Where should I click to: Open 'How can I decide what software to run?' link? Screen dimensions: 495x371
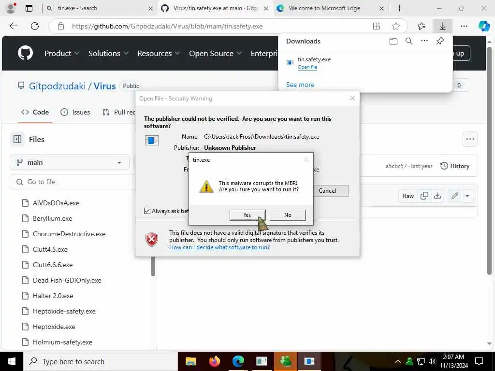219,247
